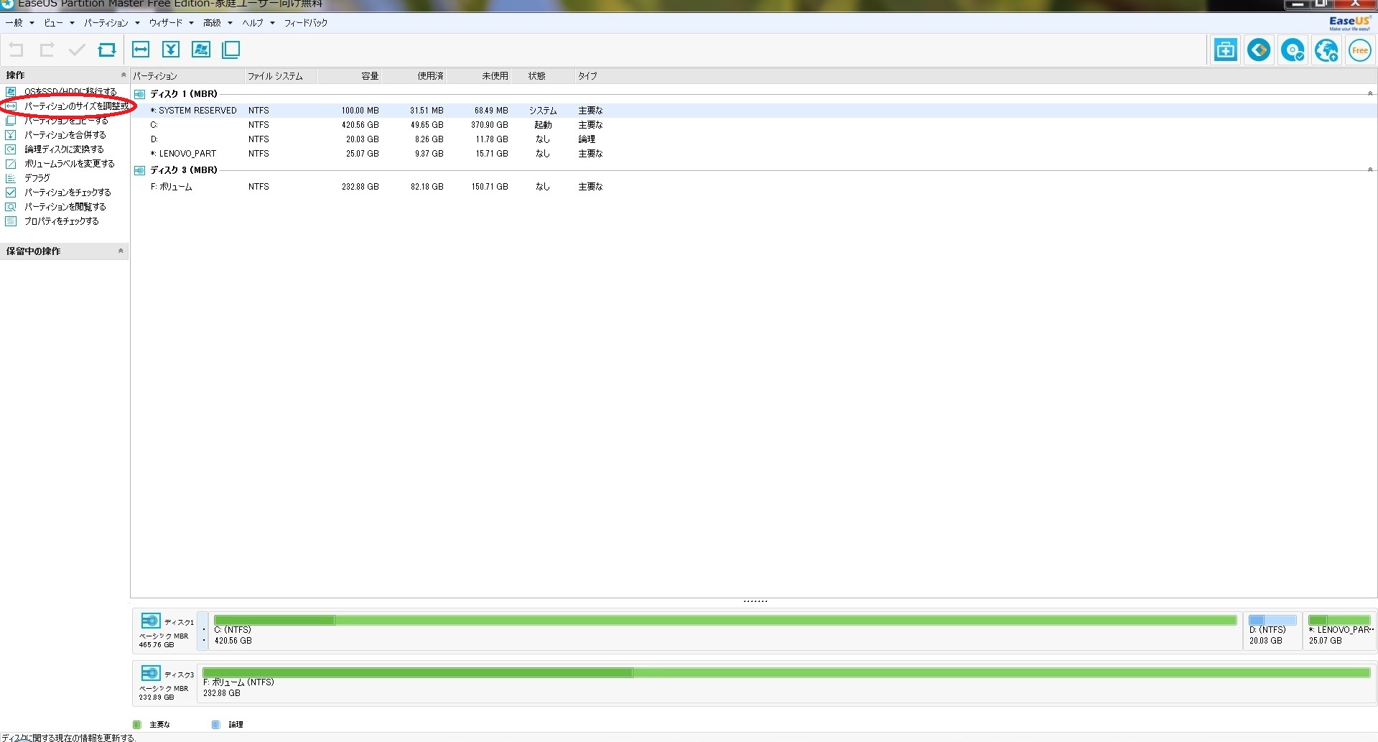Select the SYSTEM RESERVED partition row
1378x742 pixels.
click(x=754, y=111)
